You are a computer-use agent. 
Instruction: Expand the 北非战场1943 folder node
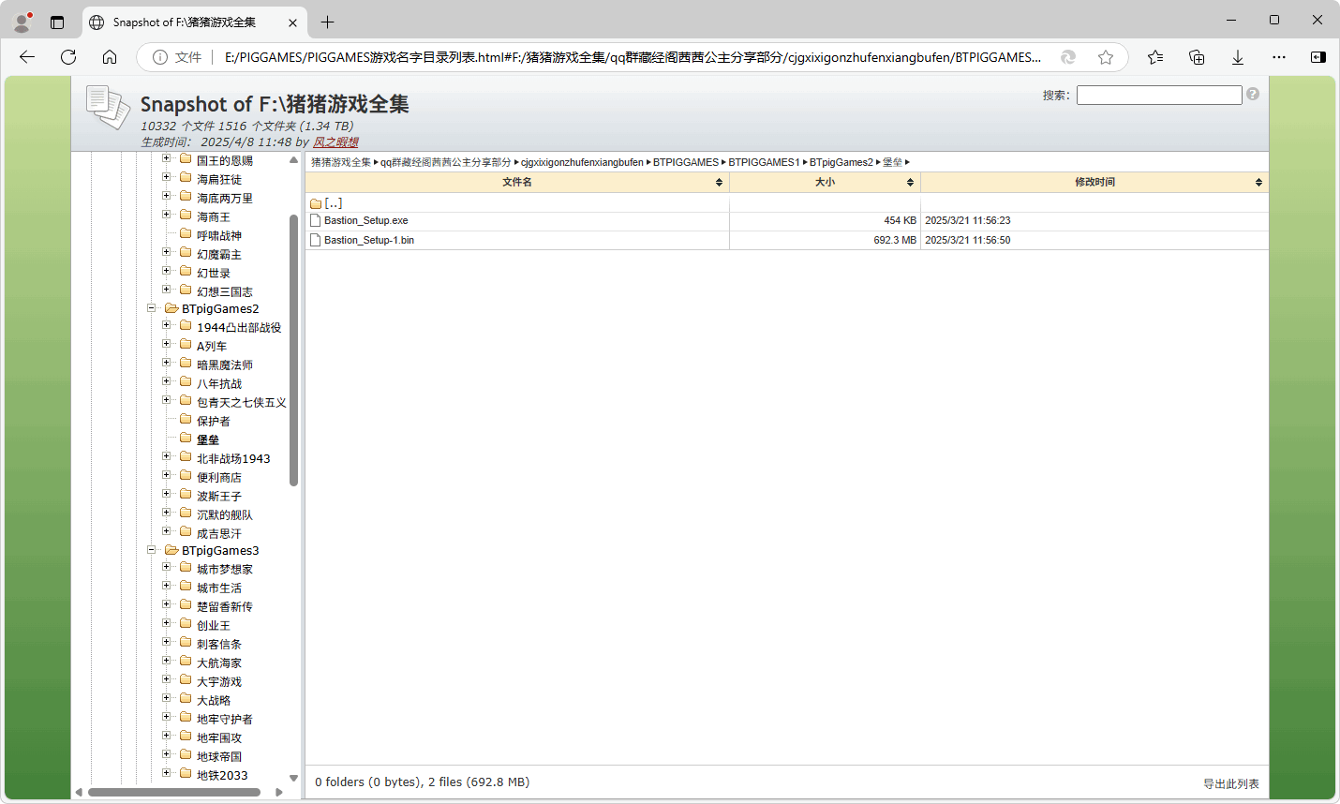click(167, 457)
